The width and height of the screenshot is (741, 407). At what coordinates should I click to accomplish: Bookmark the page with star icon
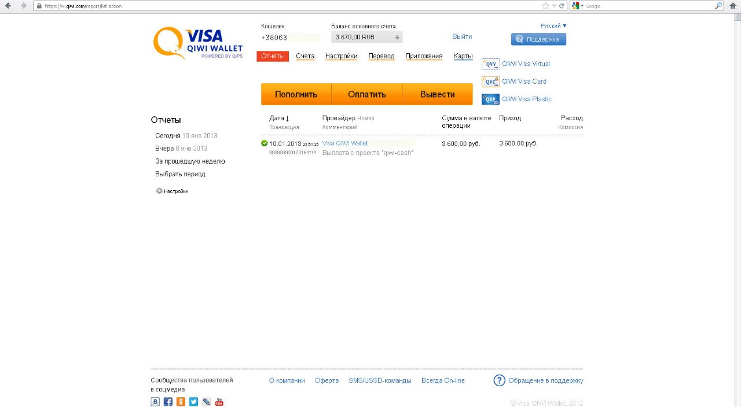pos(545,6)
